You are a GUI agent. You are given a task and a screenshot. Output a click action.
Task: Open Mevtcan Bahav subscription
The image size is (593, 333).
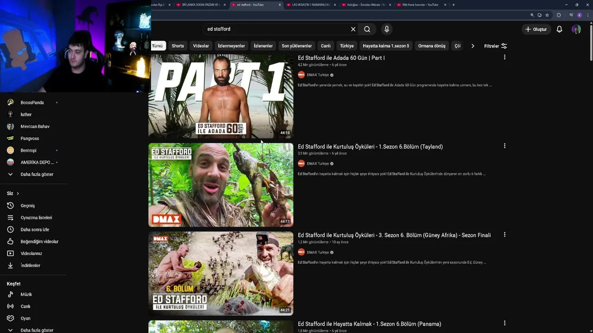[x=35, y=126]
